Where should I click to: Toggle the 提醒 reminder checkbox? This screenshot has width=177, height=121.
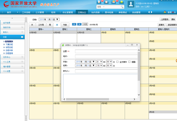[129, 62]
